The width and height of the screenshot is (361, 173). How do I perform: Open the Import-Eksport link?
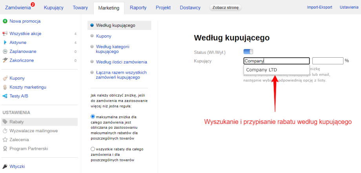point(320,7)
